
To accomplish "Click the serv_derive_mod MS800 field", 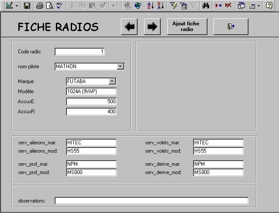I will 218,172.
